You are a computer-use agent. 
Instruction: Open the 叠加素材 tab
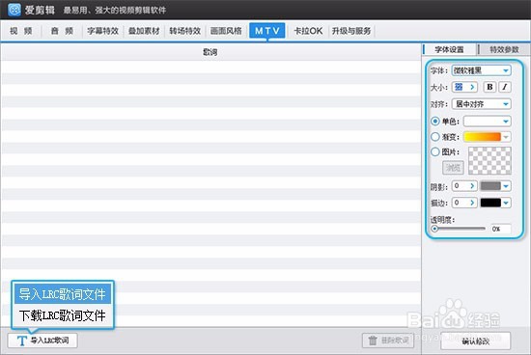[144, 31]
